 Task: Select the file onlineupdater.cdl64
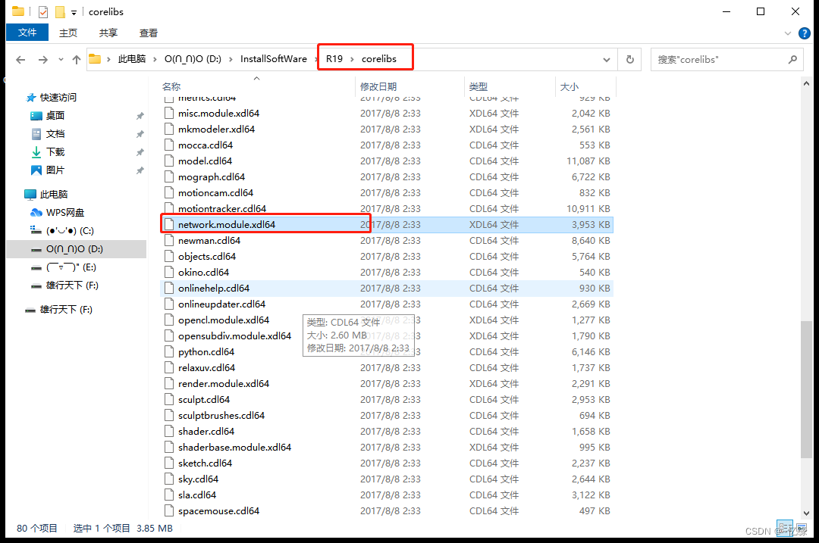387,304
